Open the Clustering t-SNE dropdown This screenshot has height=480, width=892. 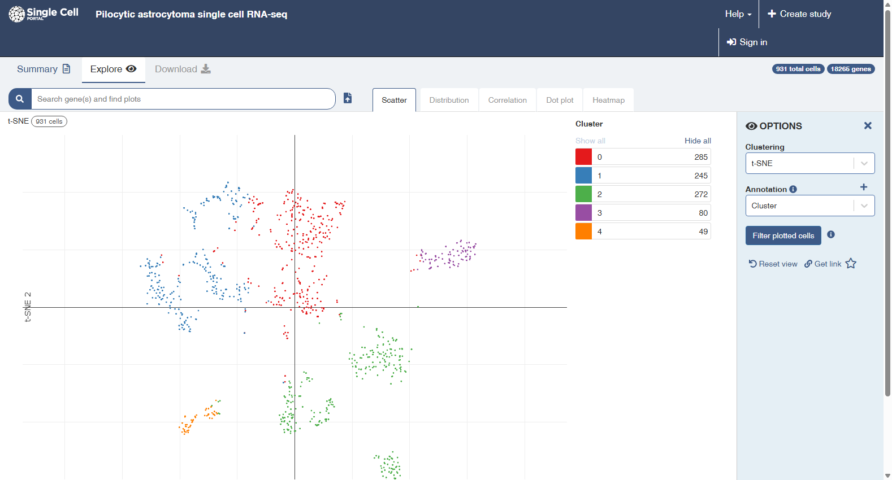tap(809, 163)
